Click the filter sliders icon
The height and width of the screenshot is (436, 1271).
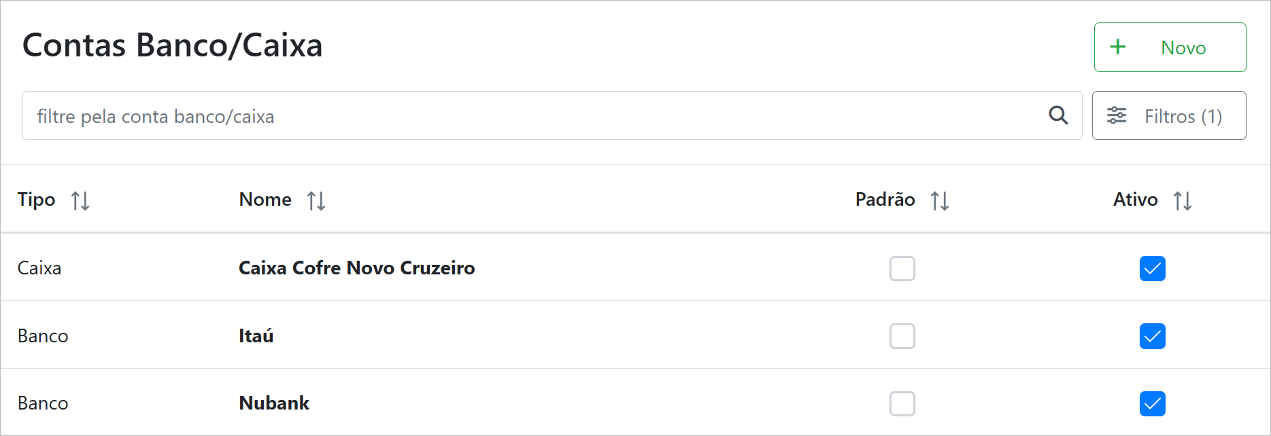1117,115
